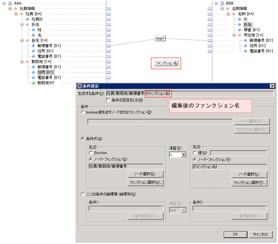Click the connector port beside BBB 氏名
278x244 pixels.
[x=210, y=25]
